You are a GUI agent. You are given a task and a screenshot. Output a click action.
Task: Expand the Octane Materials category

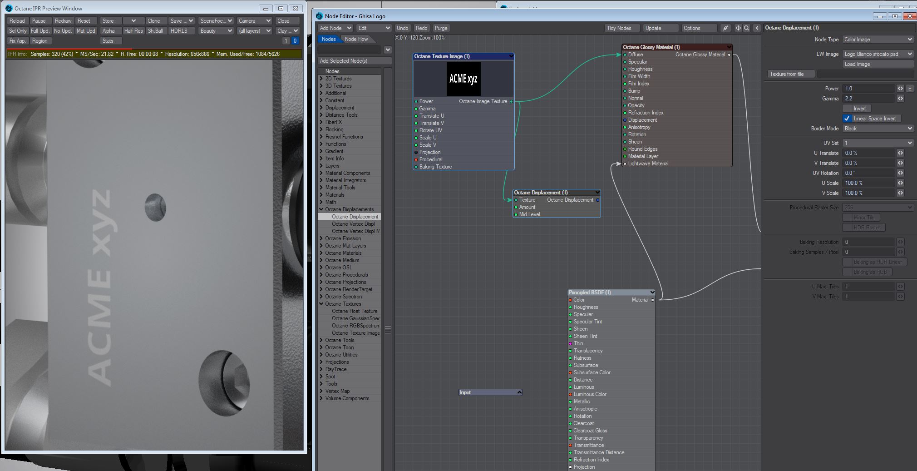[321, 253]
